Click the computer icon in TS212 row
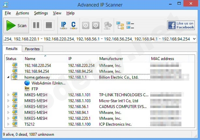Viewport: 200px width, 140px height. 15,124
